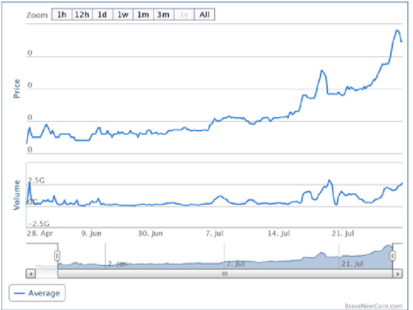This screenshot has width=413, height=310.
Task: Switch zoom to 1d
Action: tap(102, 14)
